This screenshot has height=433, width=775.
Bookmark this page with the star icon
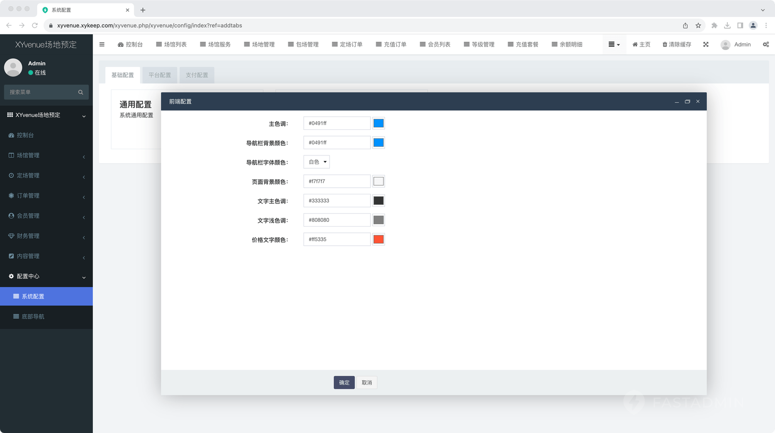pos(698,25)
